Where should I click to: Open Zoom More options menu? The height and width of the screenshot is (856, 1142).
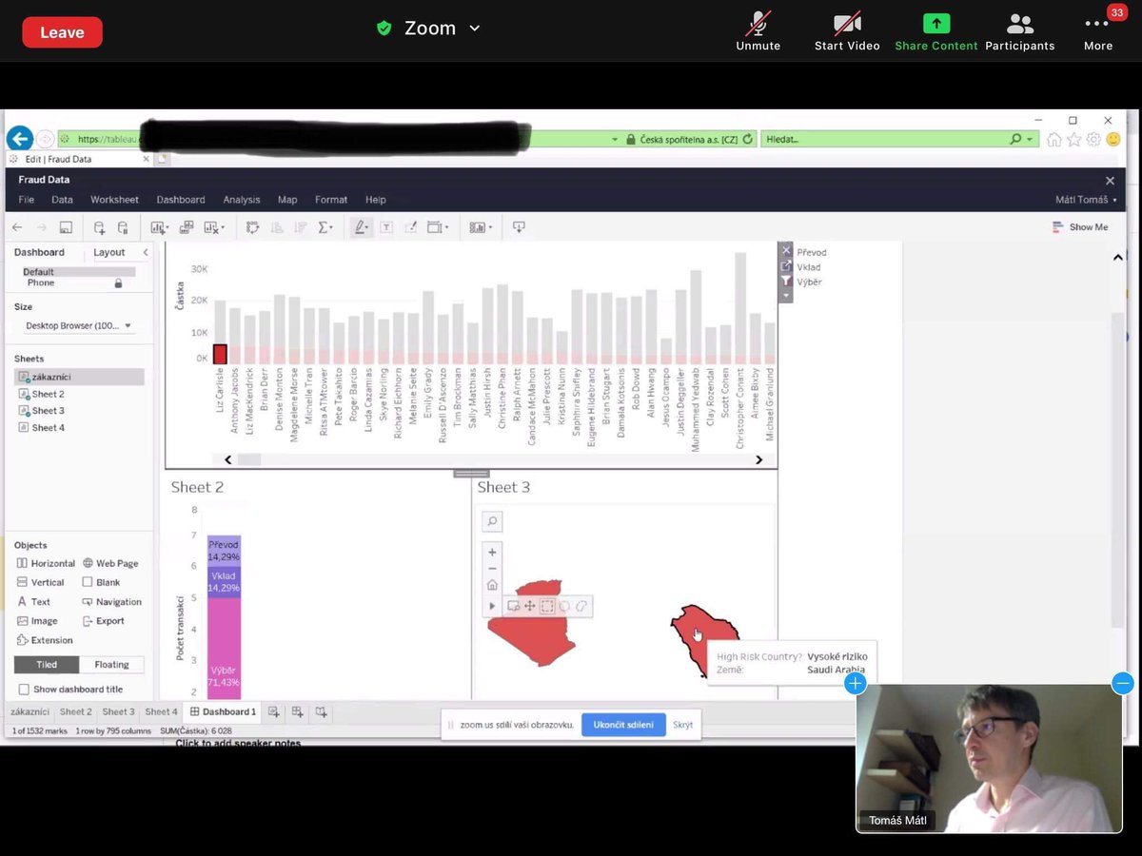coord(1098,32)
